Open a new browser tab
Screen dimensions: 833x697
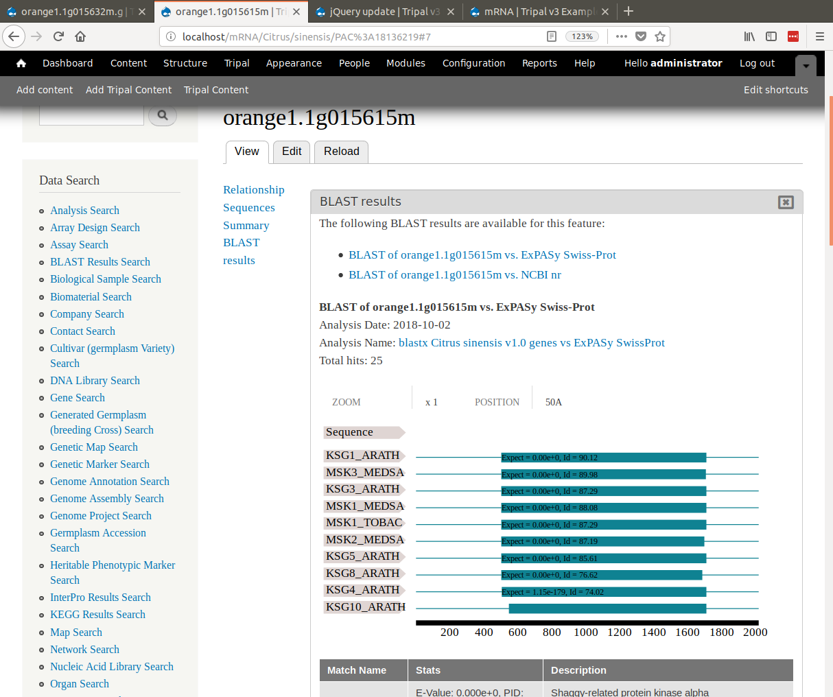[x=629, y=11]
